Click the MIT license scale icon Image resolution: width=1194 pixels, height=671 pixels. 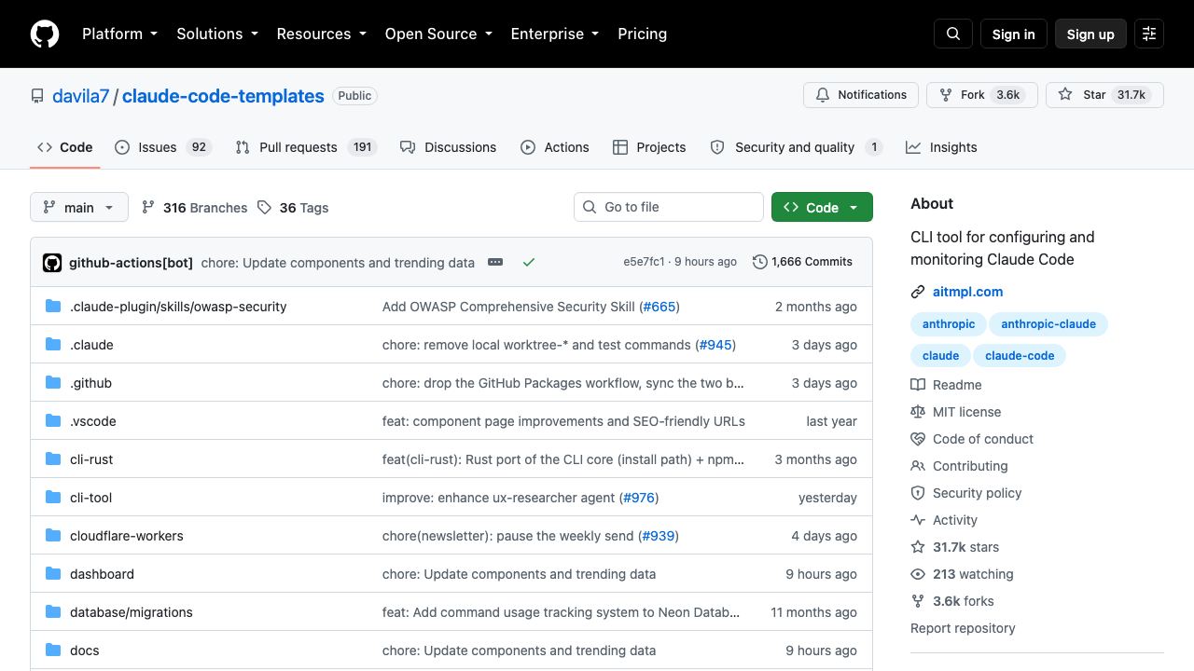point(918,412)
